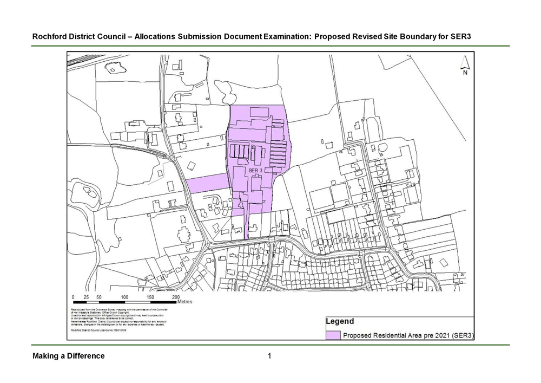
Task: Click the licence number text line
Action: coord(100,329)
